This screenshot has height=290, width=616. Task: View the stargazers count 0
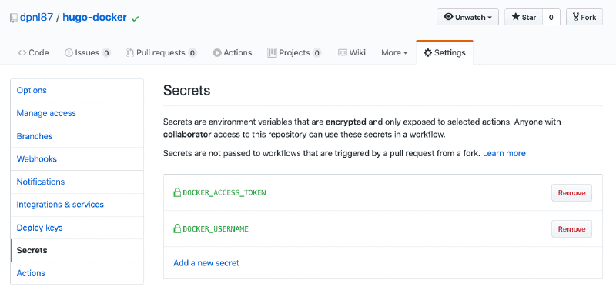pyautogui.click(x=551, y=17)
